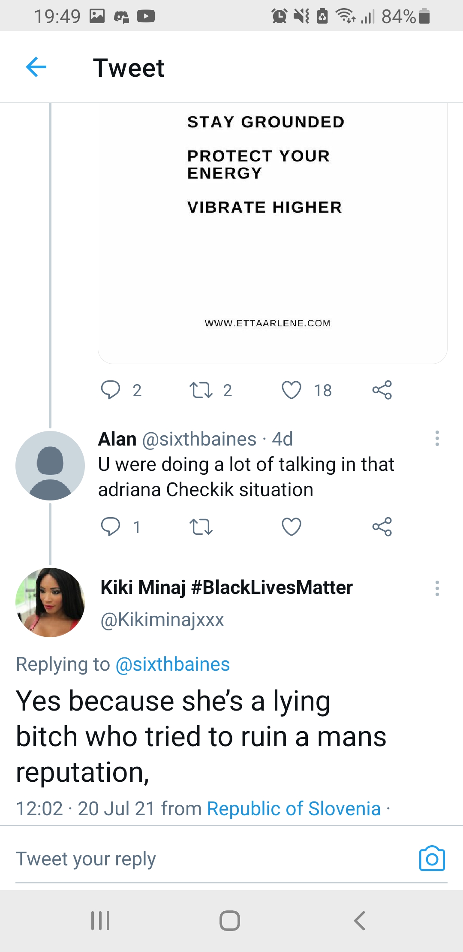Share Alan's tweet
463x952 pixels.
click(382, 527)
